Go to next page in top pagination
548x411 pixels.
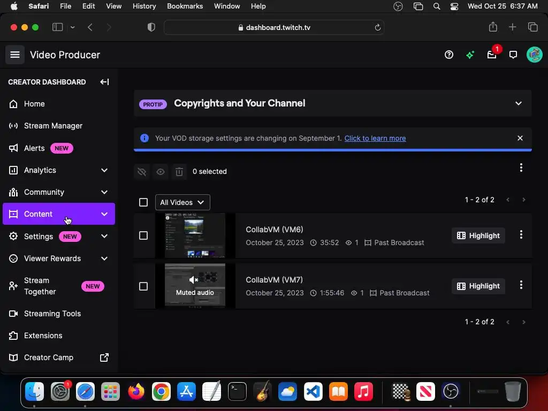[x=523, y=200]
